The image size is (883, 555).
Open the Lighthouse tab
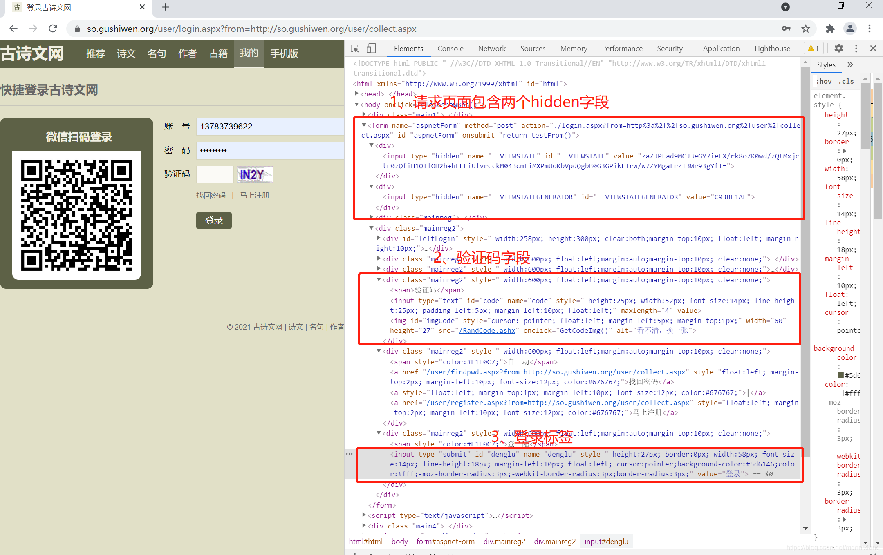pos(772,49)
